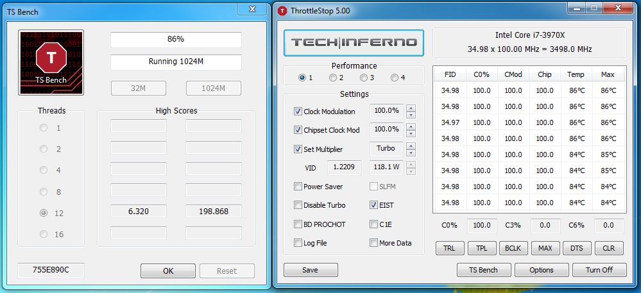The height and width of the screenshot is (293, 641).
Task: Enable the Power Saver checkbox
Action: (x=298, y=187)
